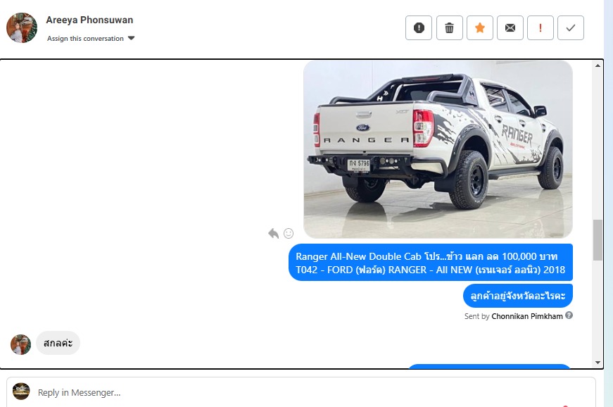Image resolution: width=613 pixels, height=407 pixels.
Task: Click the chat scrollbar up arrow
Action: (x=598, y=65)
